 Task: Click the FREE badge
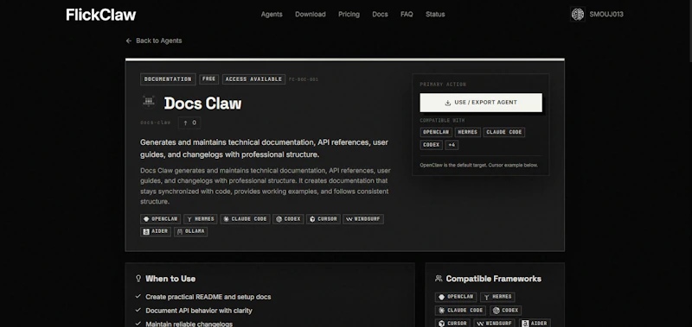click(209, 79)
